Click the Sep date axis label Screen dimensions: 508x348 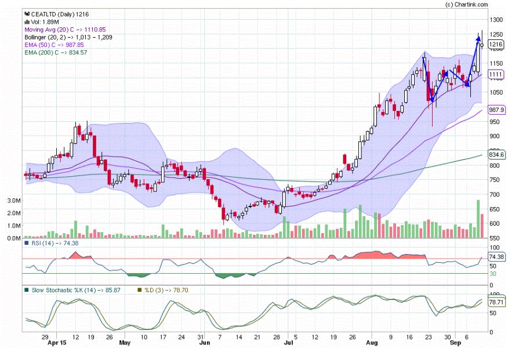pyautogui.click(x=455, y=343)
